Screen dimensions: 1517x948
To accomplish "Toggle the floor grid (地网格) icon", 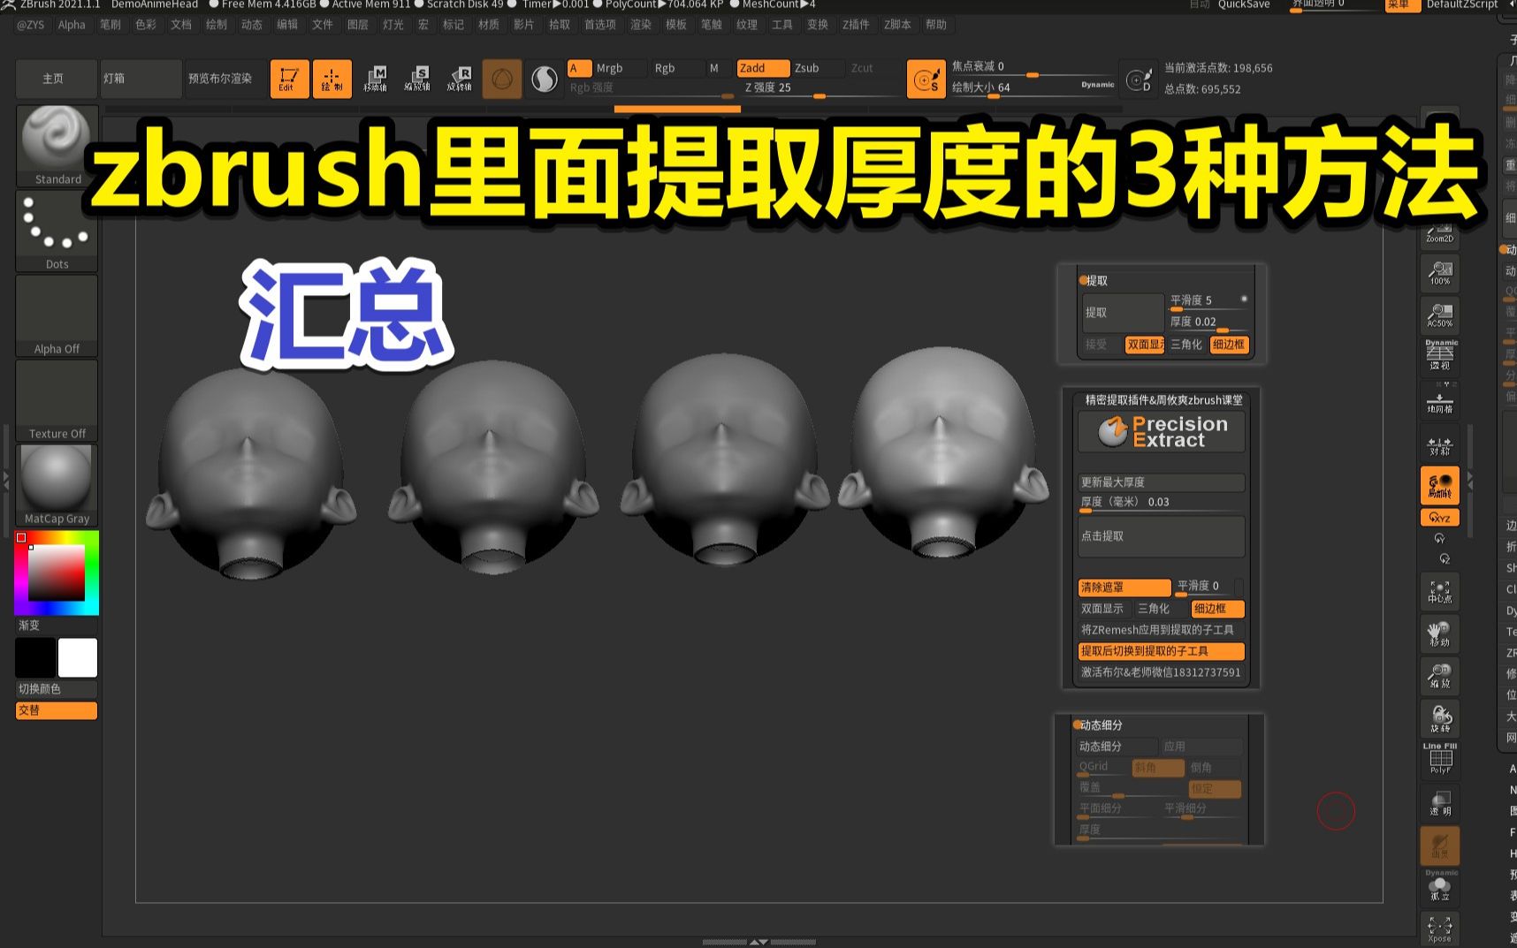I will pos(1440,399).
